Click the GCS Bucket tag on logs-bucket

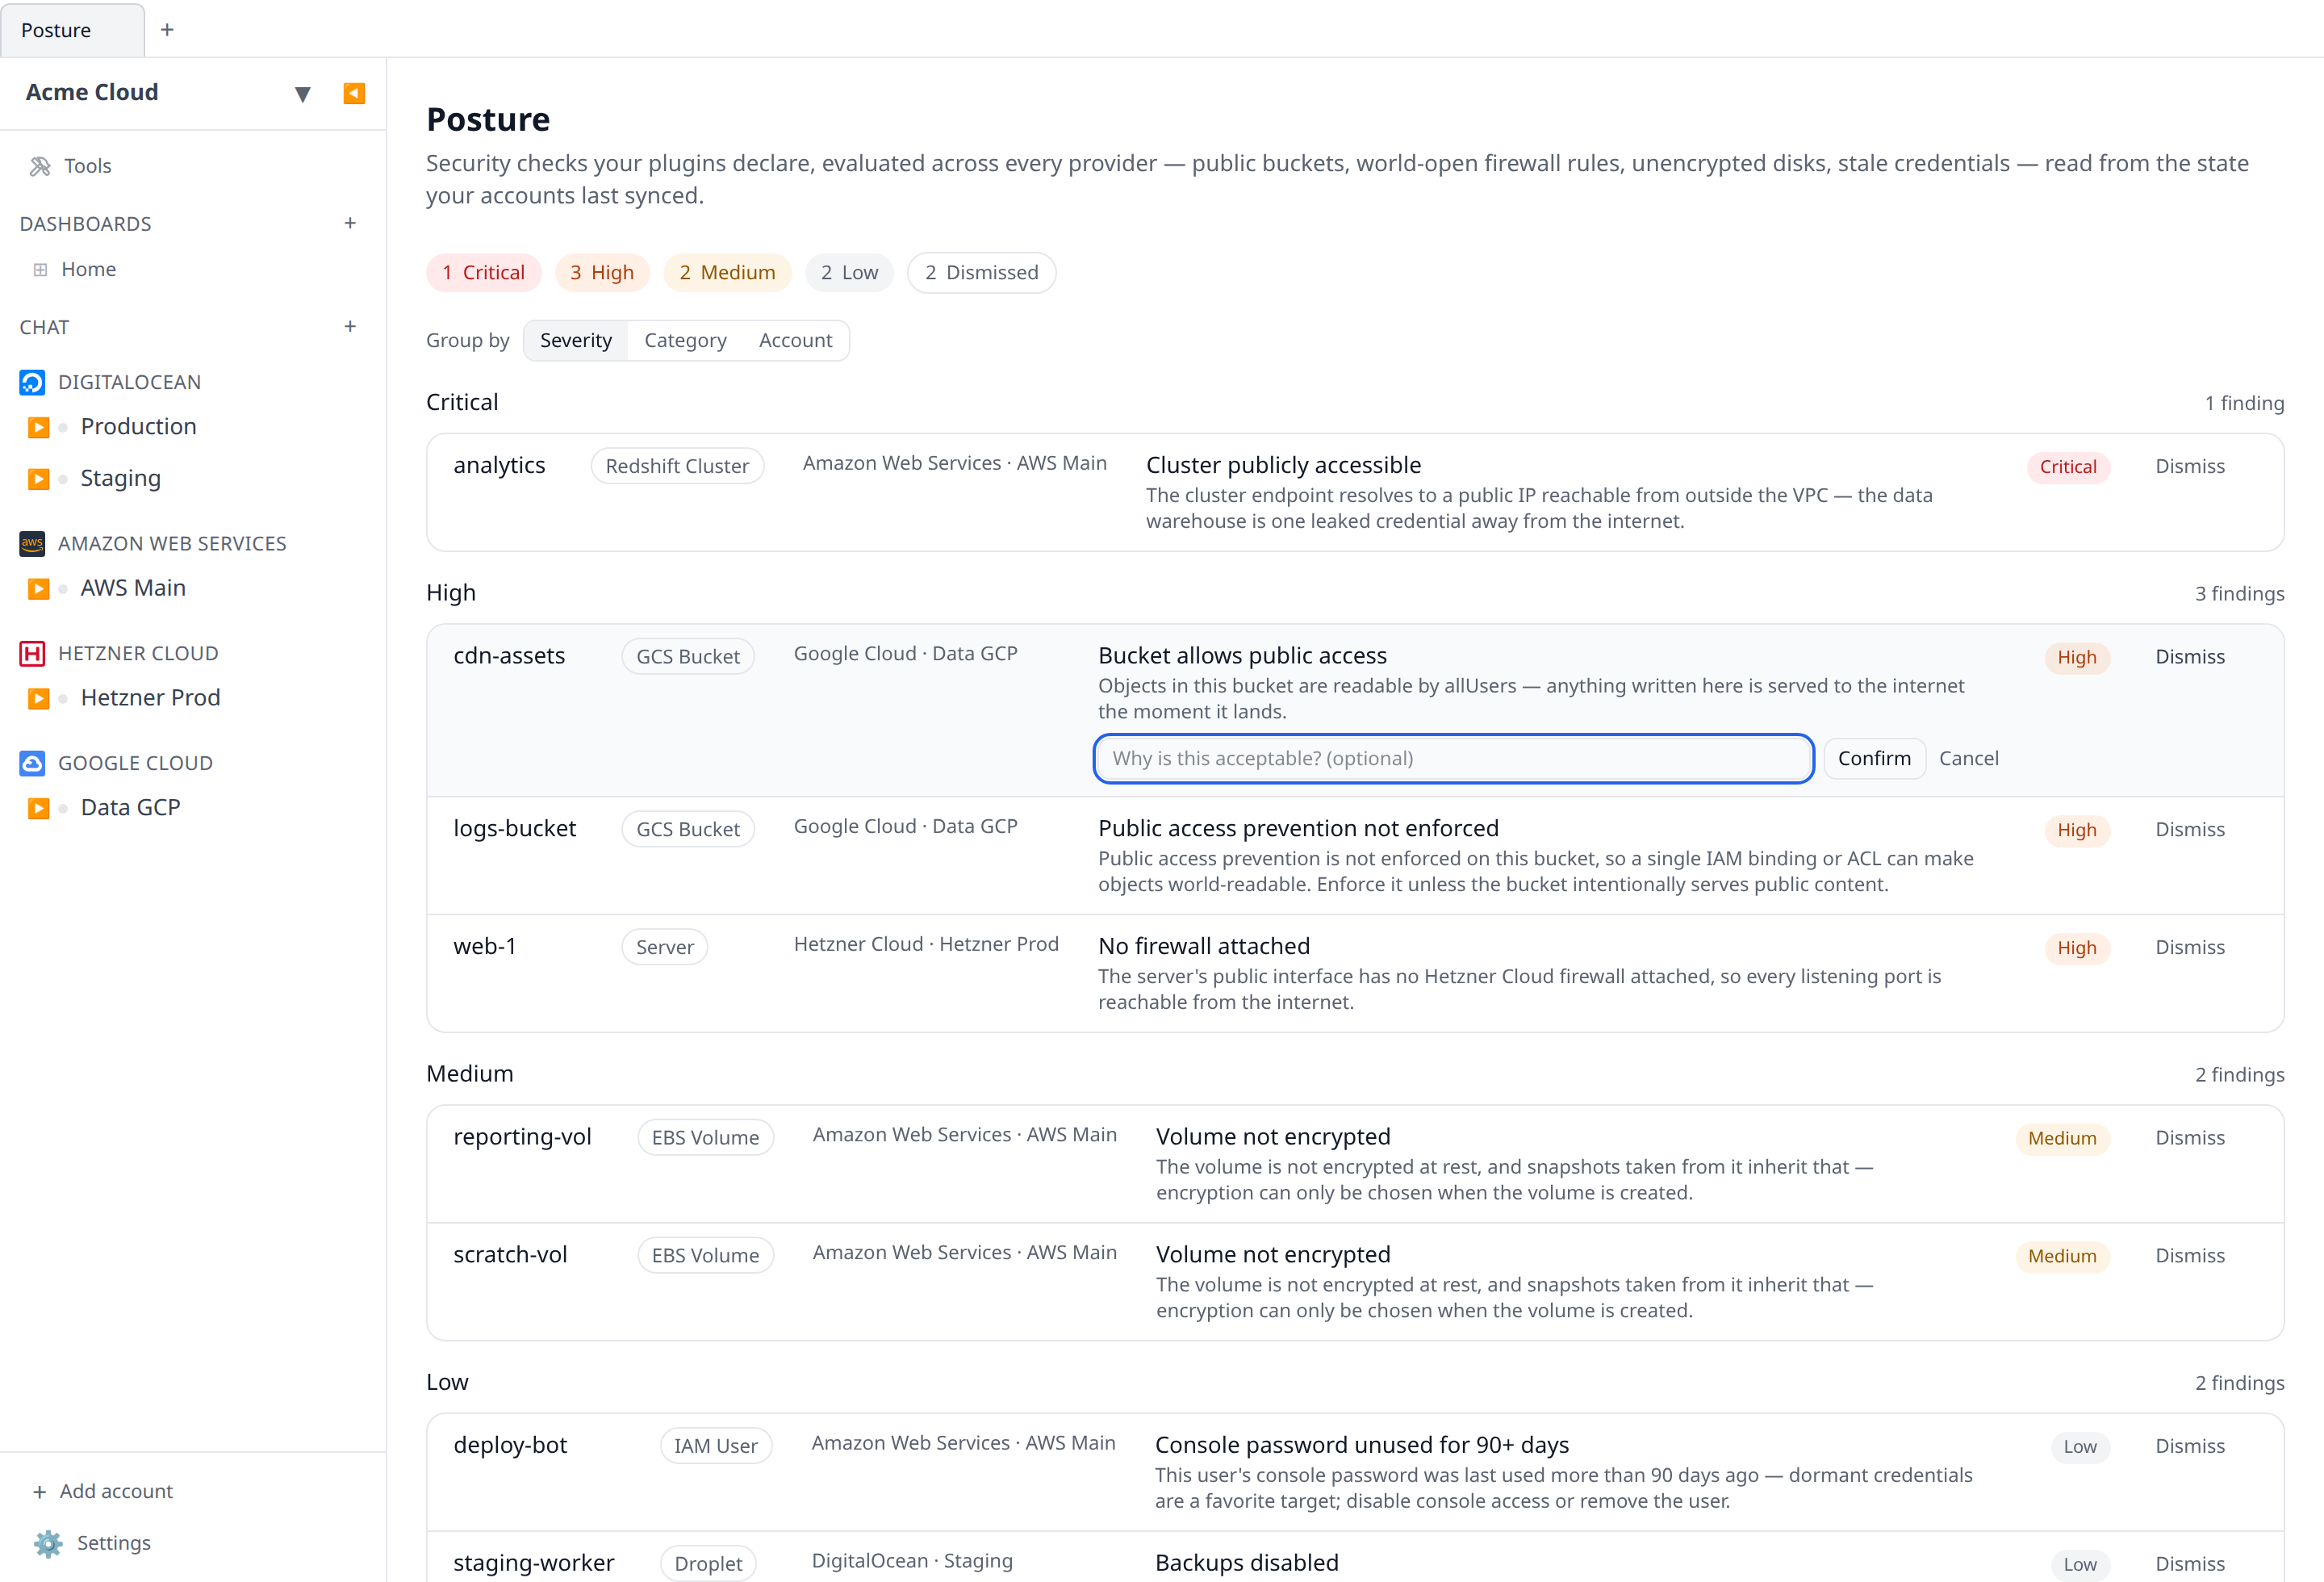[688, 830]
